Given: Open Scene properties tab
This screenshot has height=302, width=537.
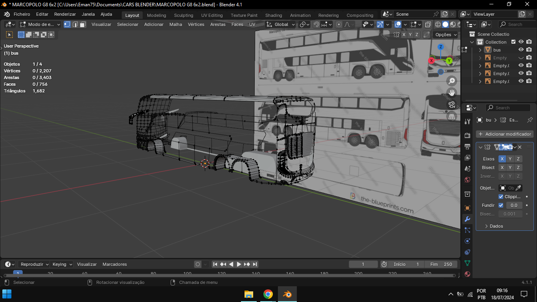Looking at the screenshot, I should [467, 169].
